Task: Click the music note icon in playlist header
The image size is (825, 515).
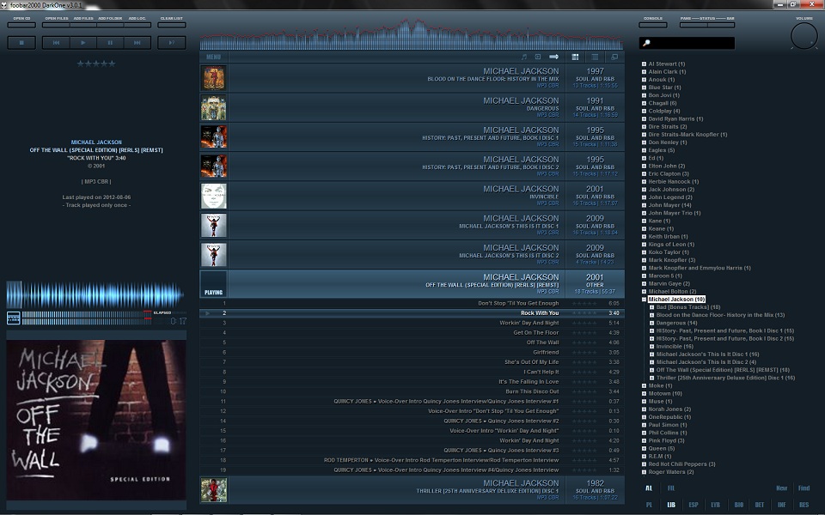Action: point(524,57)
